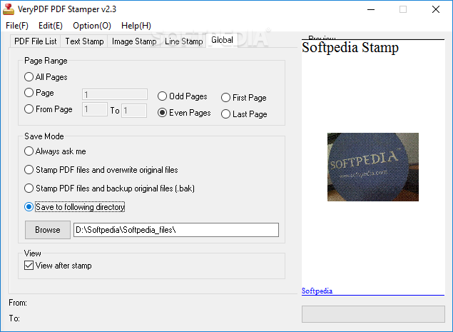The width and height of the screenshot is (453, 332).
Task: Select overwrite original files option
Action: (101, 170)
